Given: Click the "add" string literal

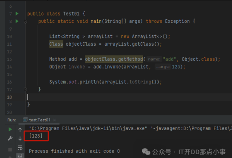Looking at the screenshot, I should click(169, 59).
